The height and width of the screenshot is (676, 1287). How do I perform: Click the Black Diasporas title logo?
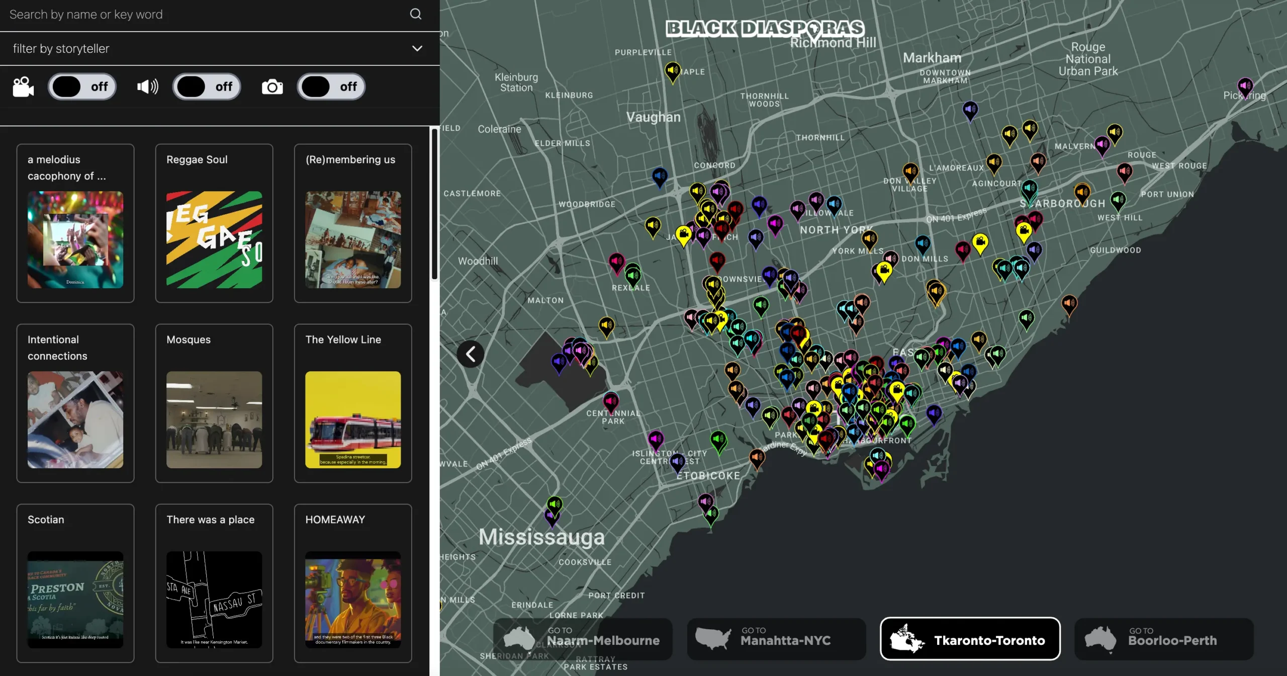click(765, 29)
